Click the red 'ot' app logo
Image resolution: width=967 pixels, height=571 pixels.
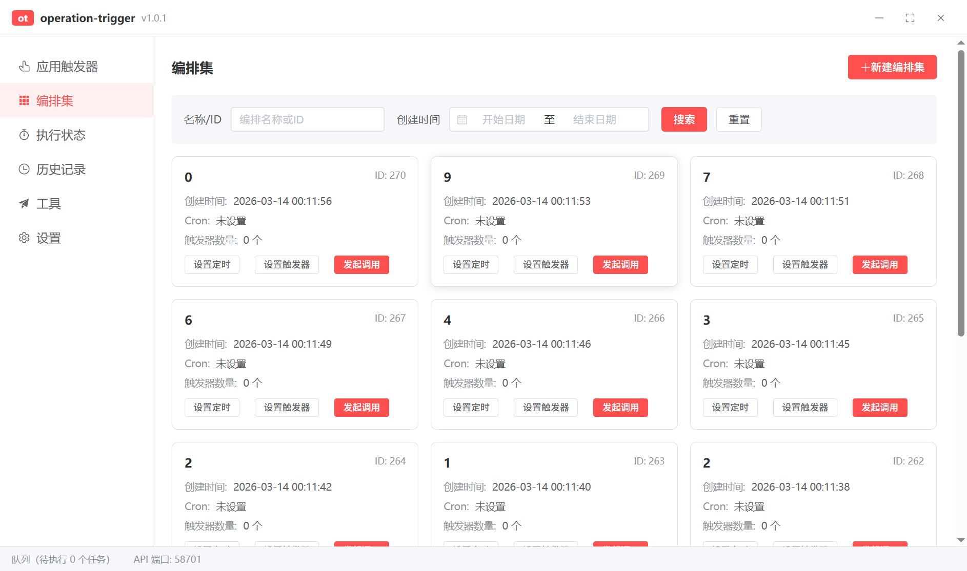point(23,18)
